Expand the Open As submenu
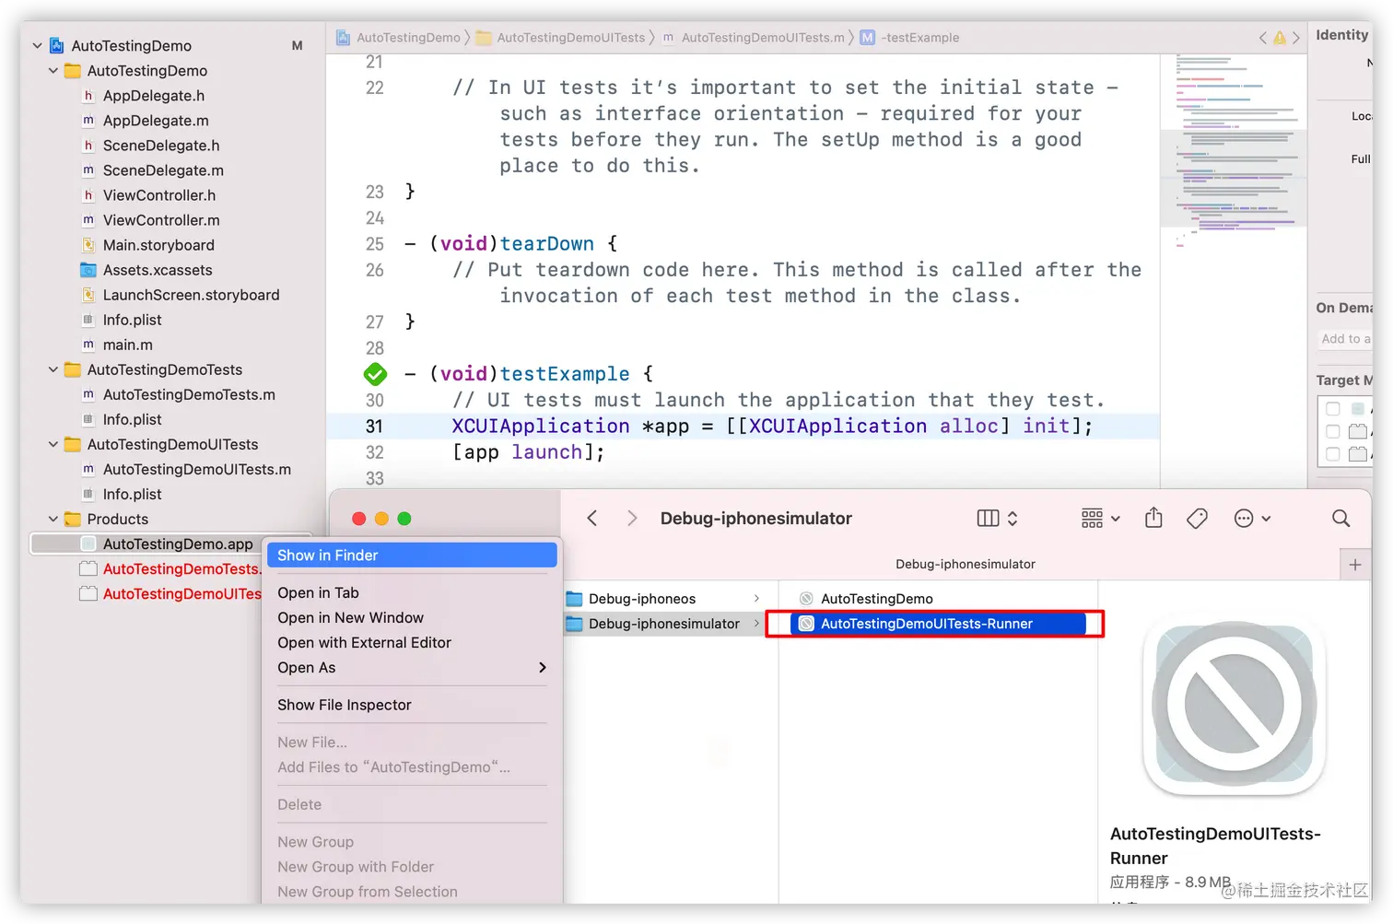The width and height of the screenshot is (1393, 924). point(412,668)
